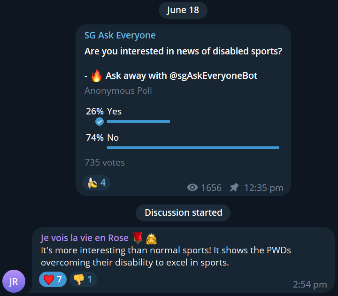Click the princess emoji beside the username

tap(151, 238)
